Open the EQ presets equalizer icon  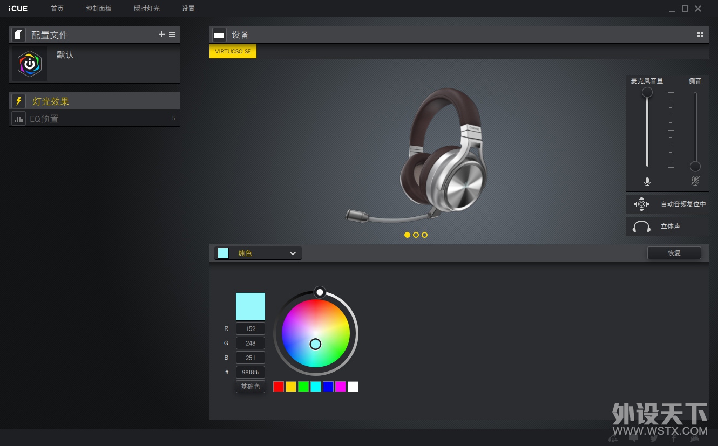point(18,119)
